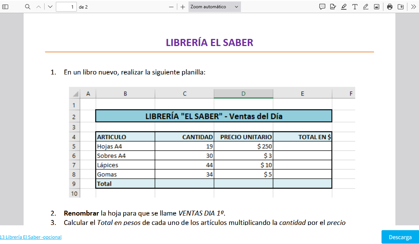Select the signature tool

click(333, 7)
